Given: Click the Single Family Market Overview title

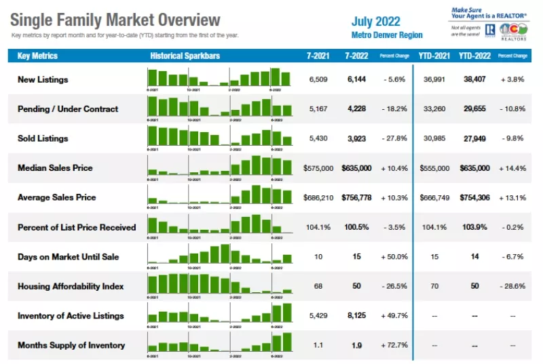Looking at the screenshot, I should 115,20.
